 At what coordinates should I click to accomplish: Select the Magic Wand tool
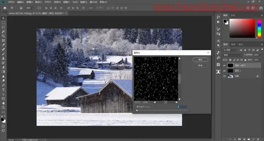point(3,31)
